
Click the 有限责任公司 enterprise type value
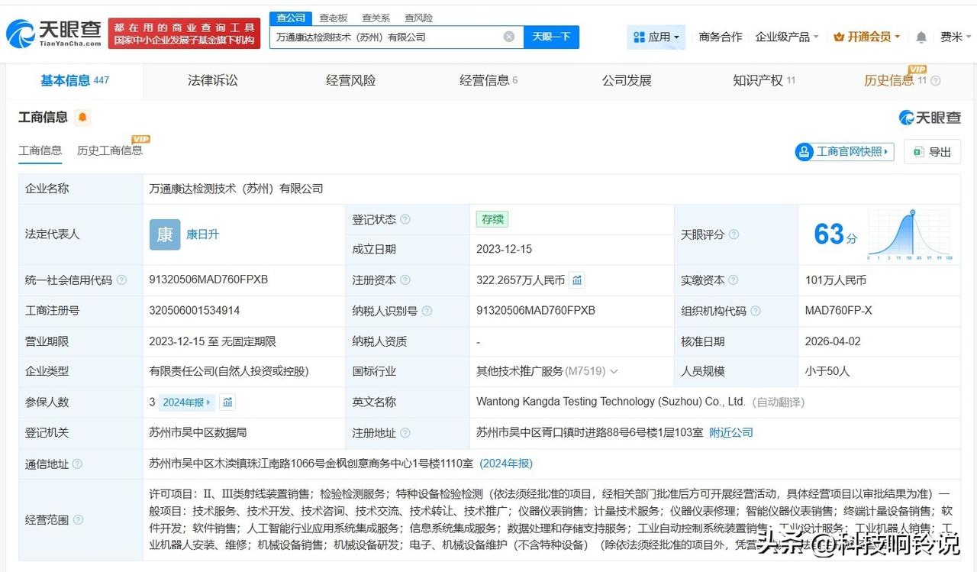coord(229,371)
